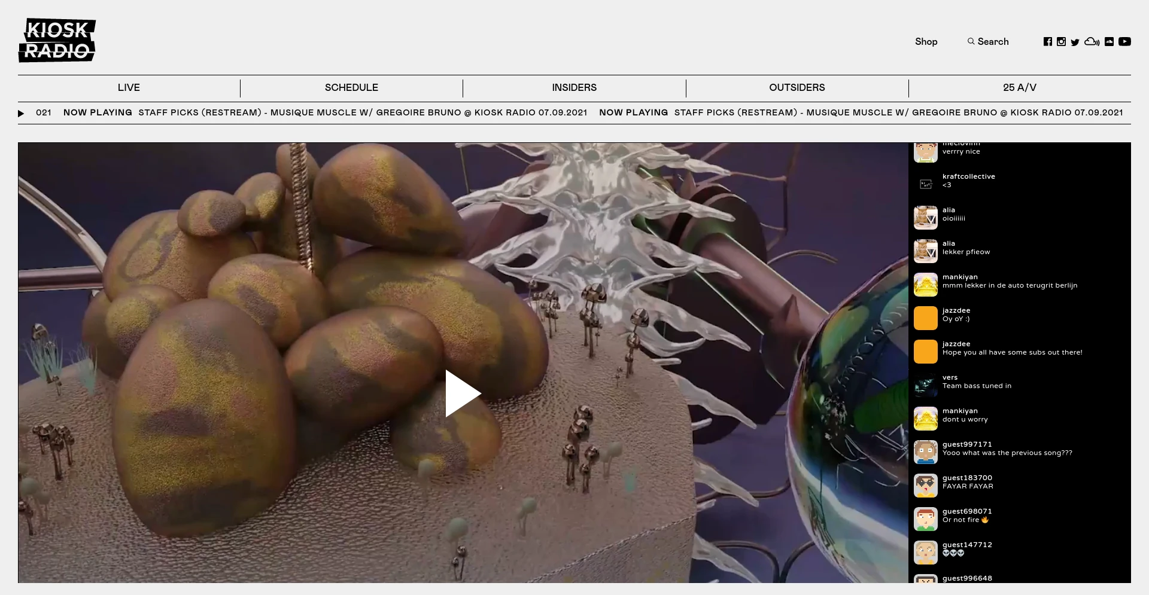Image resolution: width=1149 pixels, height=595 pixels.
Task: Switch to the OUTSIDERS tab
Action: [797, 88]
